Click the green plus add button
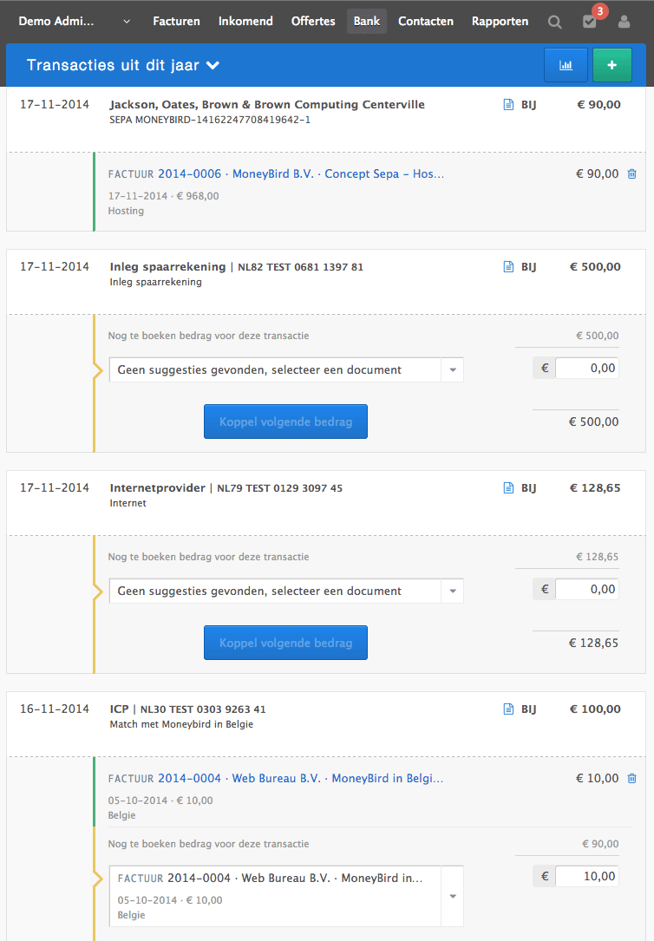The width and height of the screenshot is (654, 941). [x=612, y=66]
